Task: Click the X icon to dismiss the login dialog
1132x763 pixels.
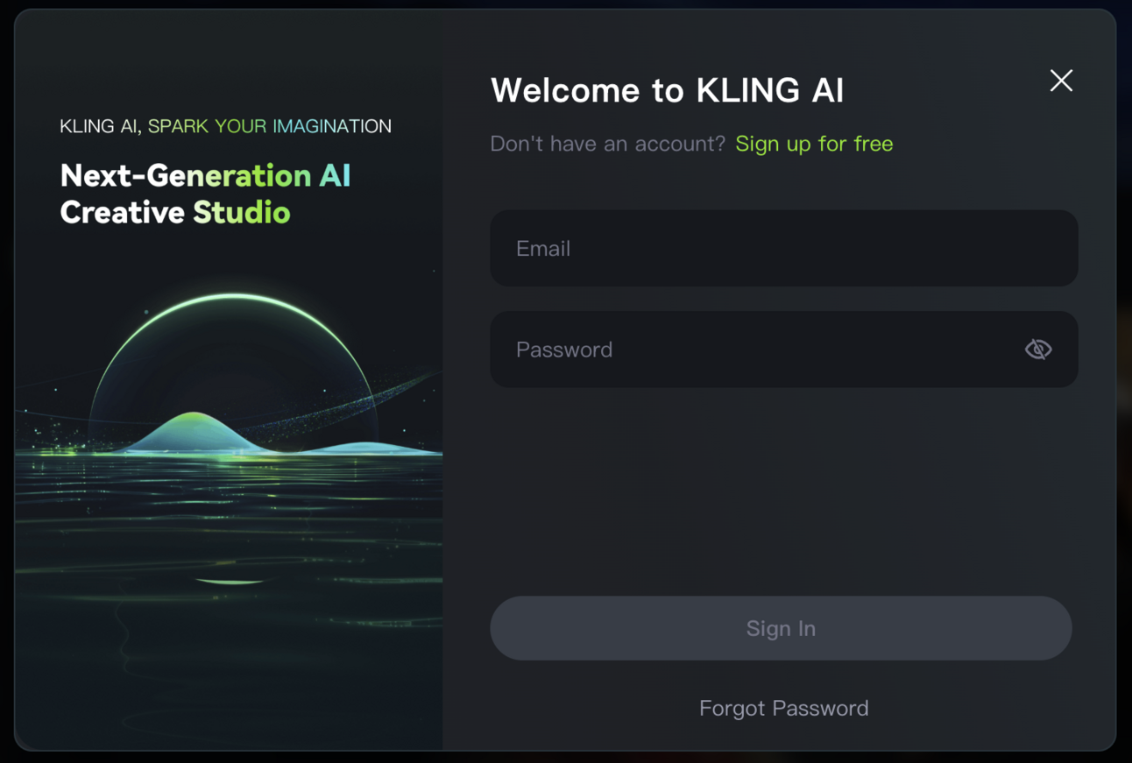Action: [x=1061, y=80]
